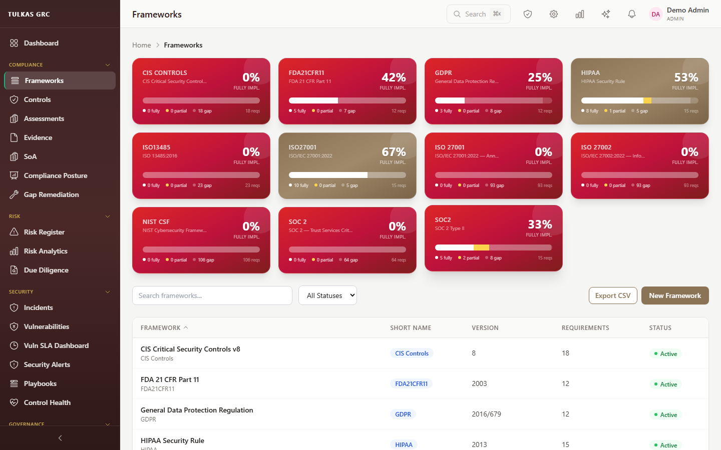This screenshot has height=450, width=721.
Task: Open Controls in the sidebar
Action: pos(60,99)
